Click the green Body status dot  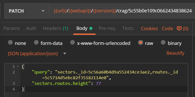pos(91,28)
